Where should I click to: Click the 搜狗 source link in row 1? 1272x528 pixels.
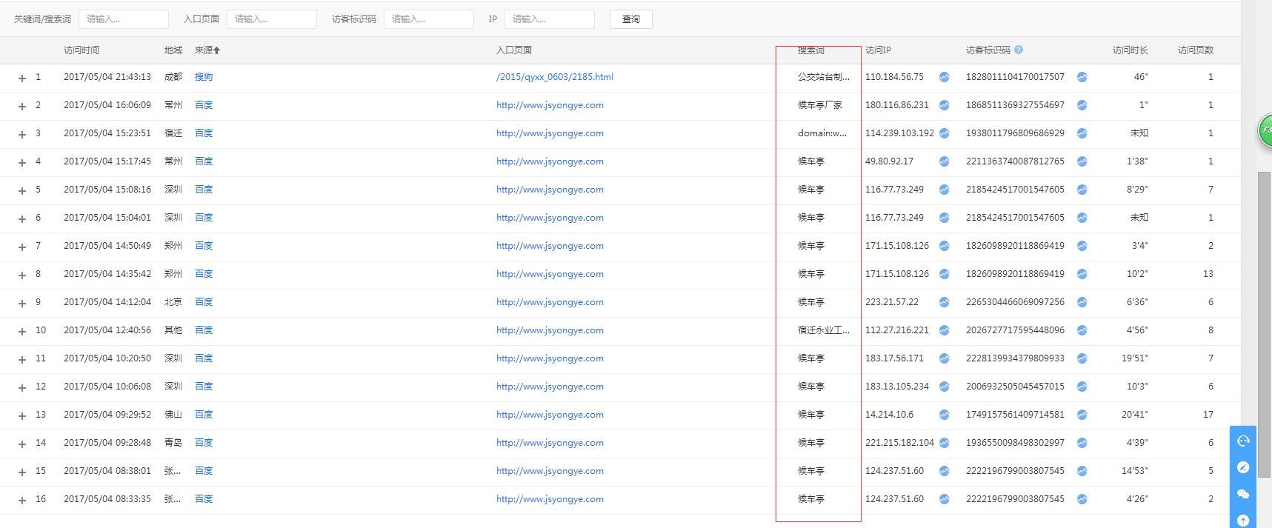tap(204, 77)
